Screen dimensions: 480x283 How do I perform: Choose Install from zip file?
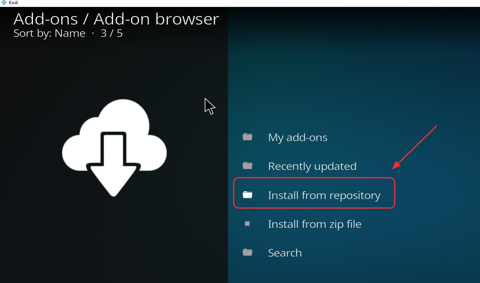coord(314,224)
